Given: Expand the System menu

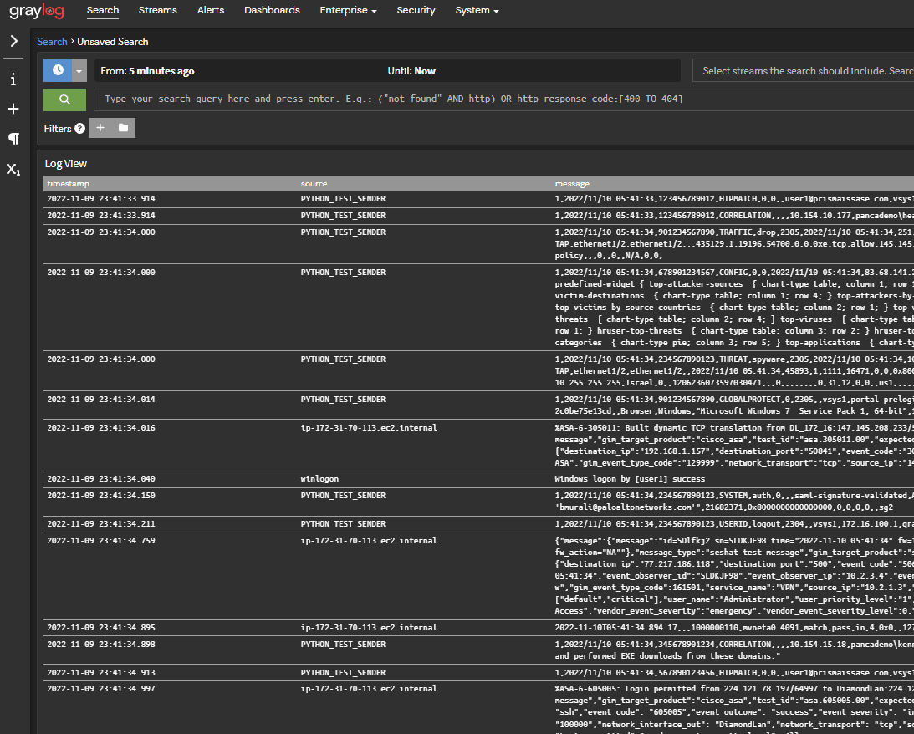Looking at the screenshot, I should coord(477,10).
